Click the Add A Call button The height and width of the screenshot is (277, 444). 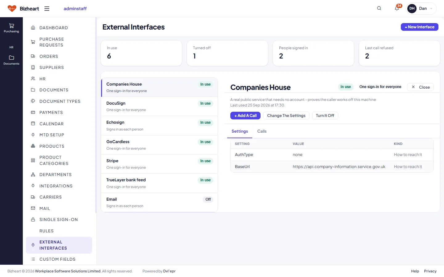[245, 115]
